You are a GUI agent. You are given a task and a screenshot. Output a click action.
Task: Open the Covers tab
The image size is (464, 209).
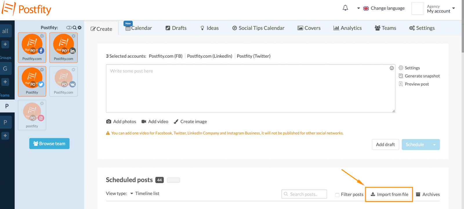click(309, 28)
